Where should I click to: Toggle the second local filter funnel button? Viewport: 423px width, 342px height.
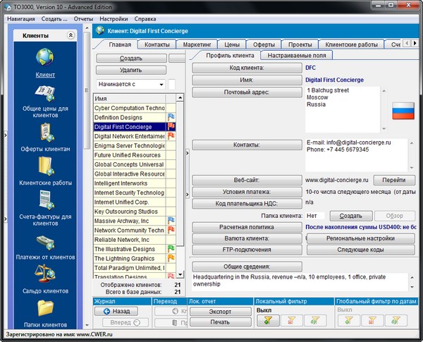(291, 320)
